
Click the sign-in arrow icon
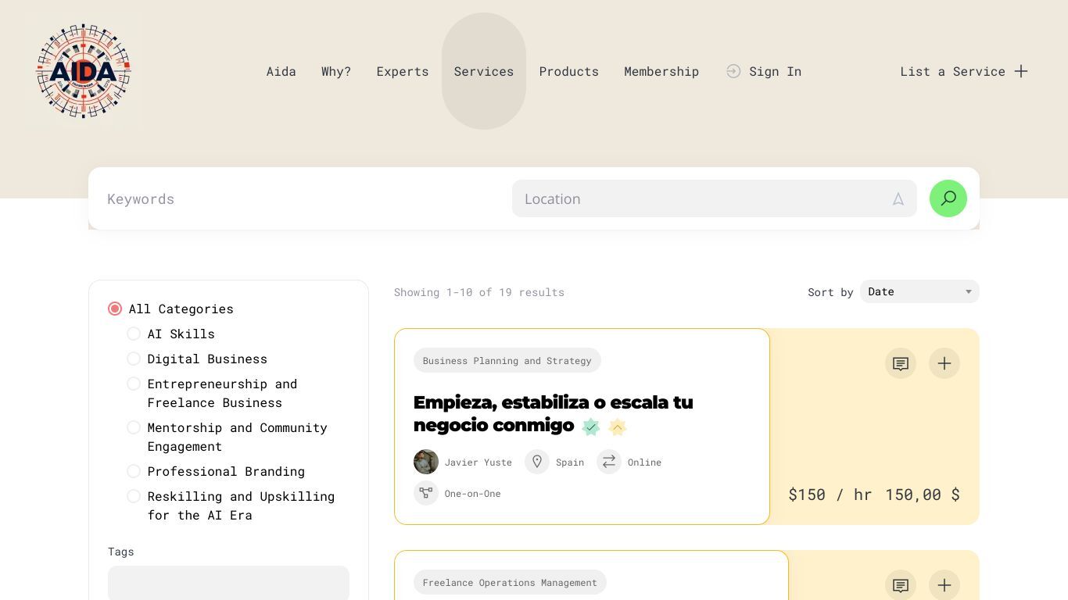733,71
